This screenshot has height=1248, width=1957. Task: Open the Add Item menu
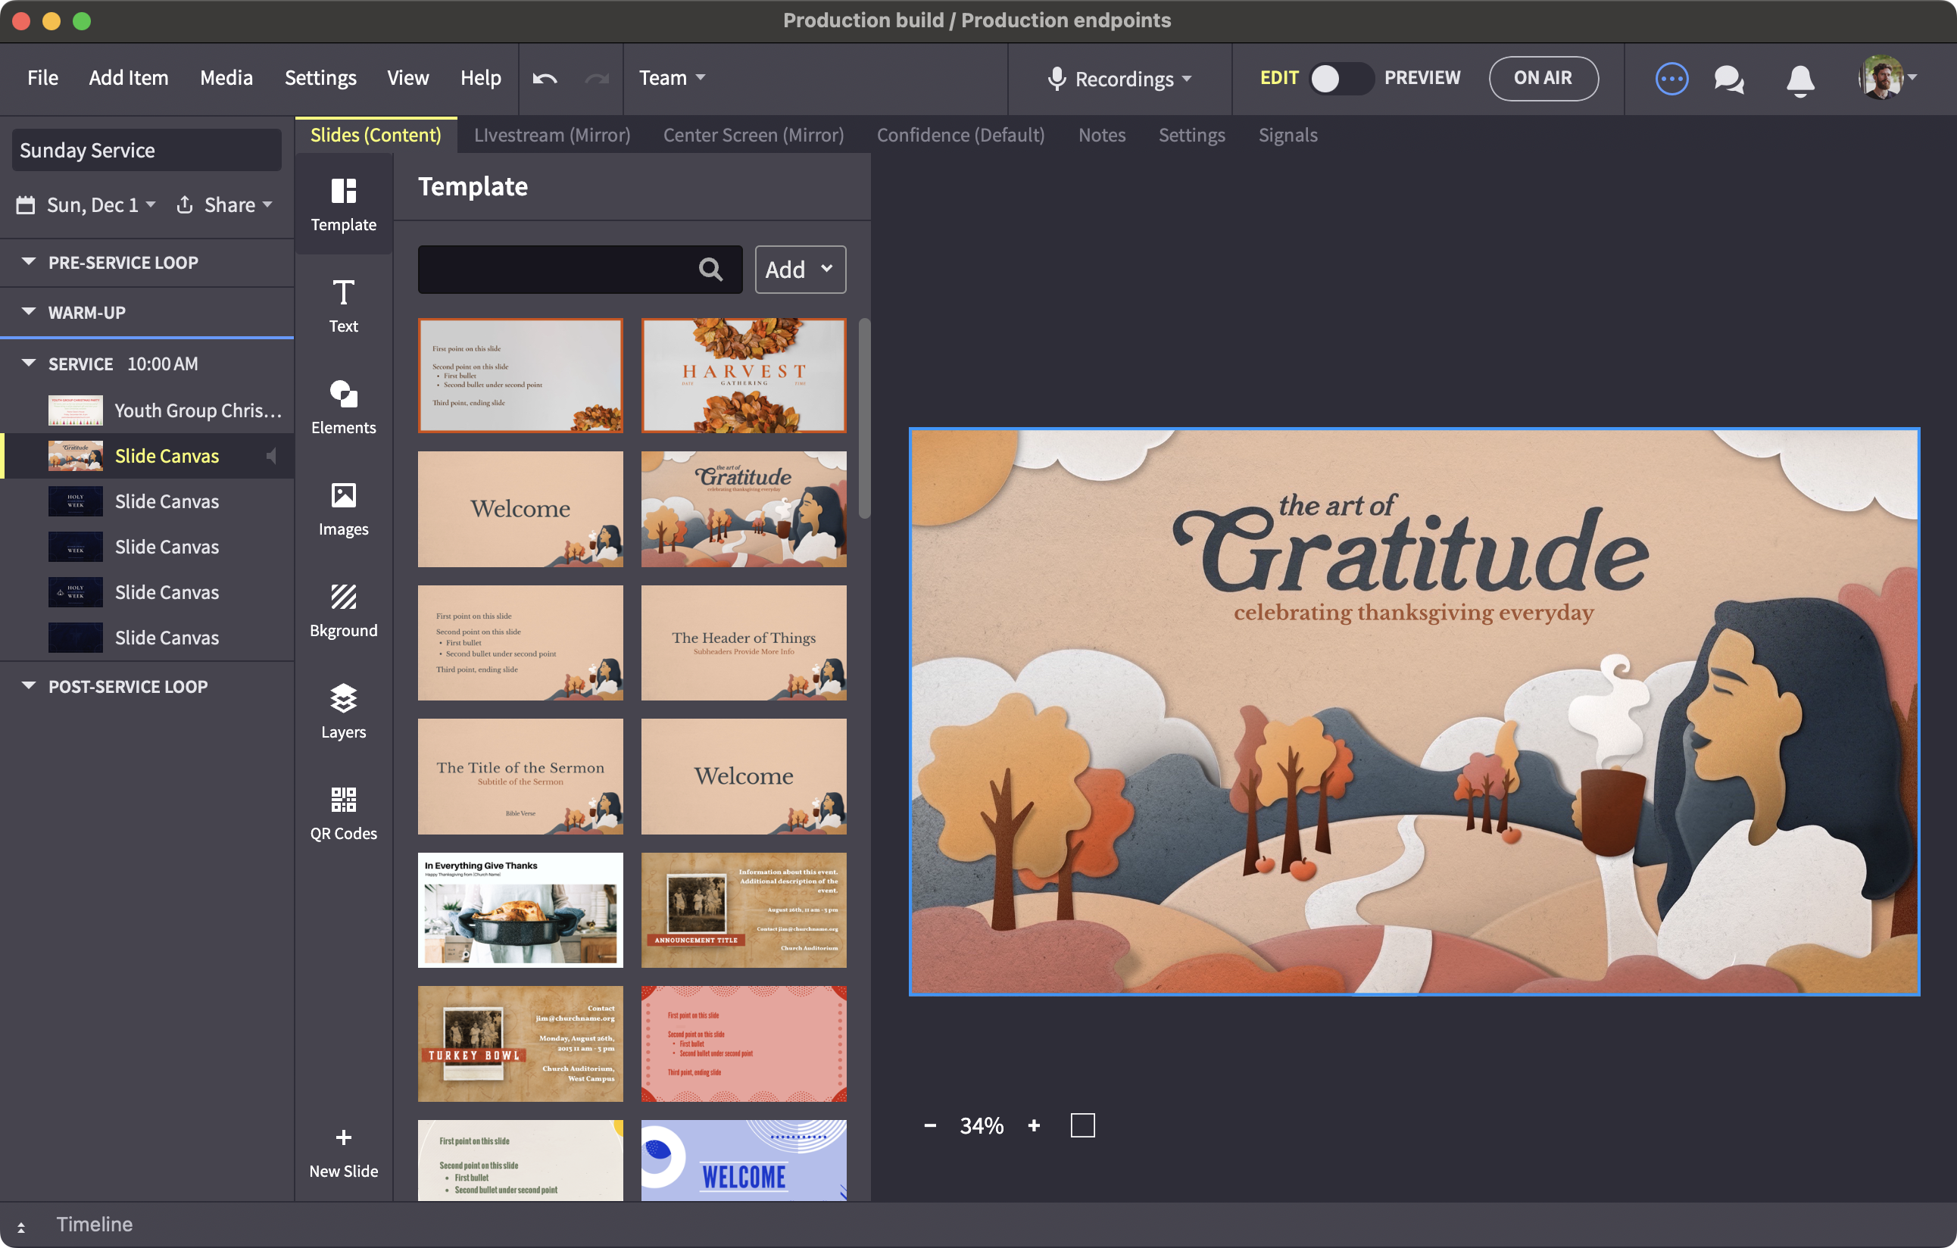pyautogui.click(x=129, y=78)
